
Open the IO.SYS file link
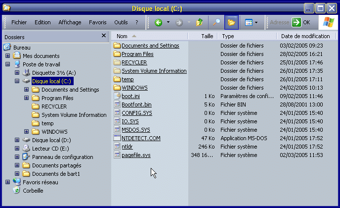[130, 121]
